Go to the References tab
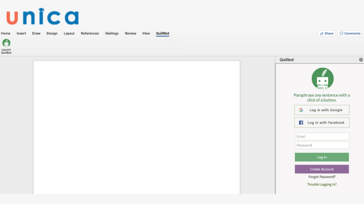 [x=90, y=33]
